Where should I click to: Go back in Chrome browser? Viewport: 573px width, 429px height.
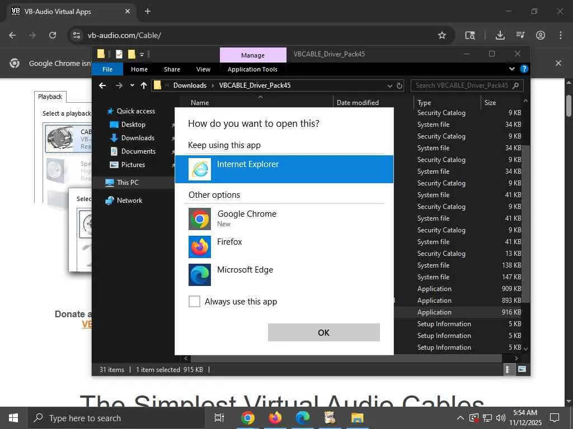12,35
